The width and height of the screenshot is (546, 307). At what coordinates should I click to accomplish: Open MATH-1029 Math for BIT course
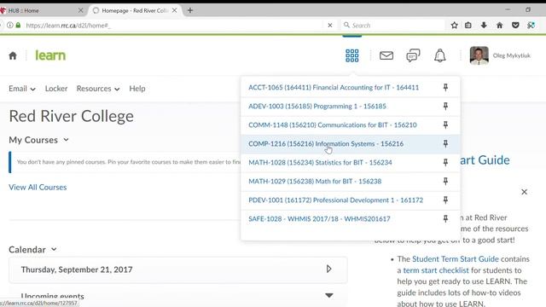tap(315, 182)
